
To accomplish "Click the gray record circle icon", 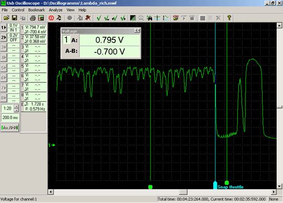I will tap(70, 18).
